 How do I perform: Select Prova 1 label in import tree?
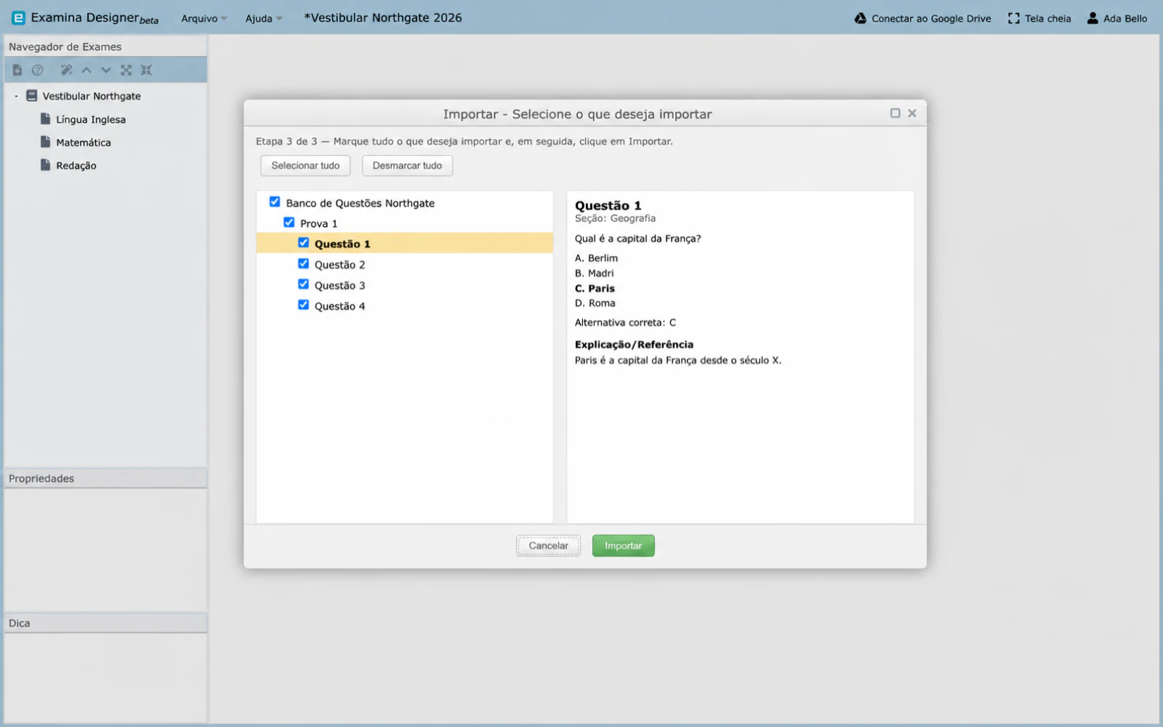pos(318,223)
